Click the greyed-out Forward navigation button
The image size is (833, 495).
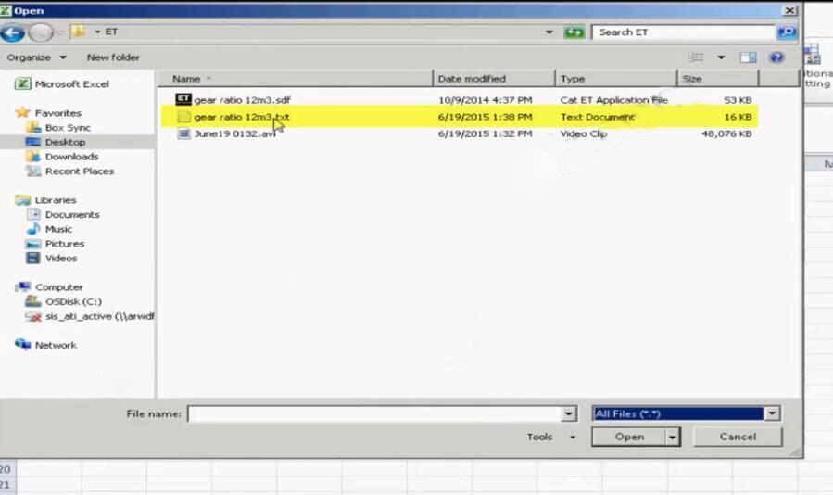(x=41, y=33)
